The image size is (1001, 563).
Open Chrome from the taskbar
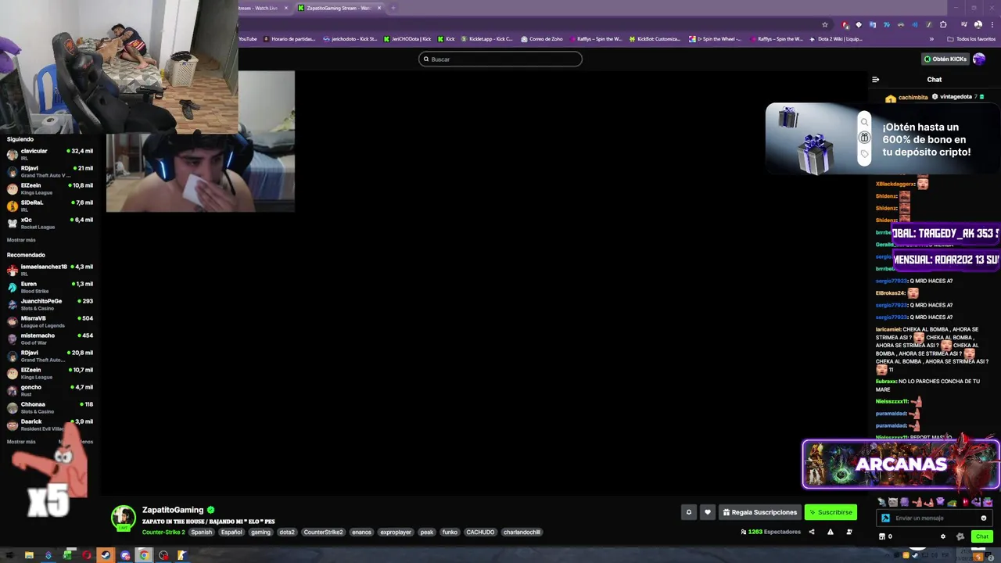coord(144,555)
